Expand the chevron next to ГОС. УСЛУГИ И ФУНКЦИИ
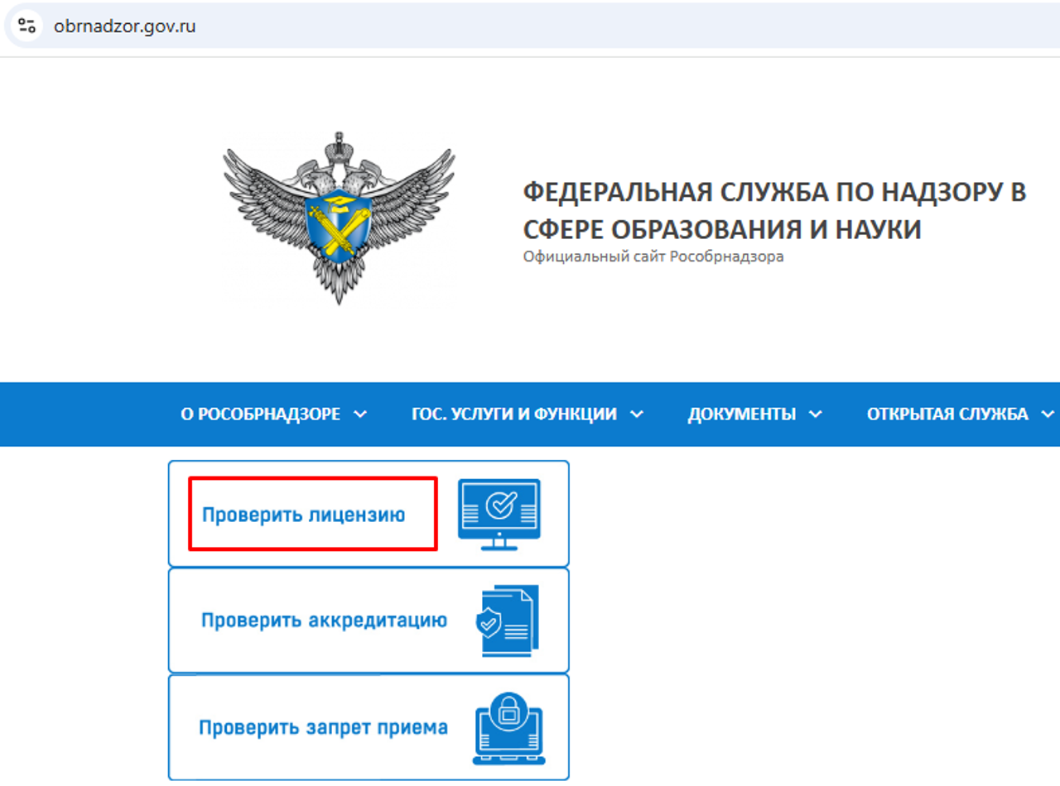Viewport: 1060px width, 786px height. (x=636, y=415)
